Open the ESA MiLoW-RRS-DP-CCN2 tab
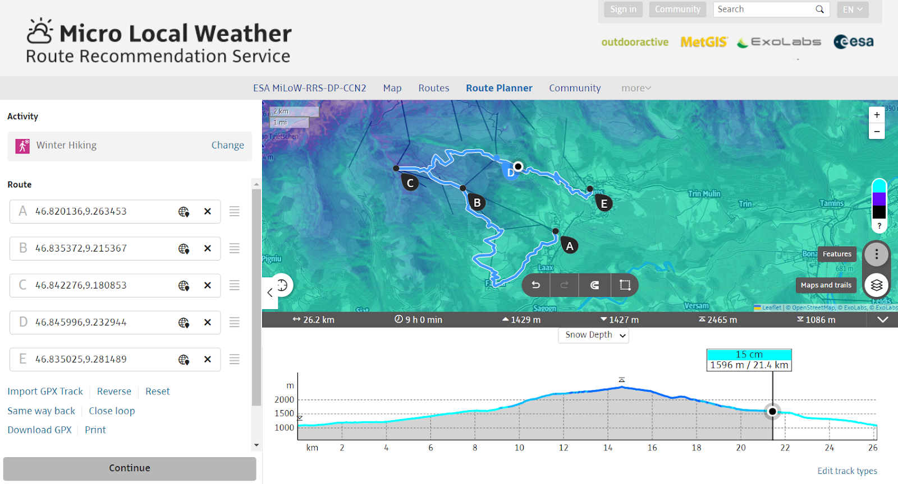This screenshot has width=898, height=484. coord(309,88)
